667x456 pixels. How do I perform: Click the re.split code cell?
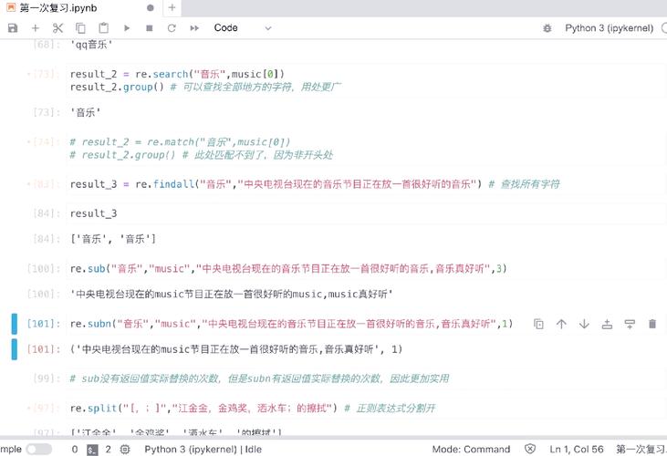coord(366,409)
